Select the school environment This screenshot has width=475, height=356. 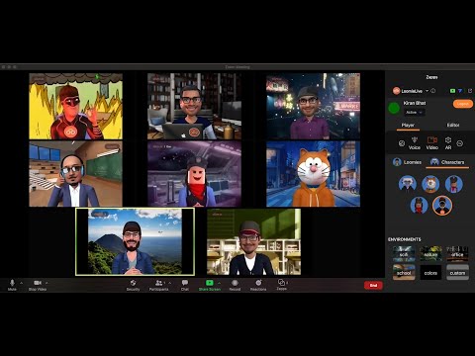click(404, 272)
